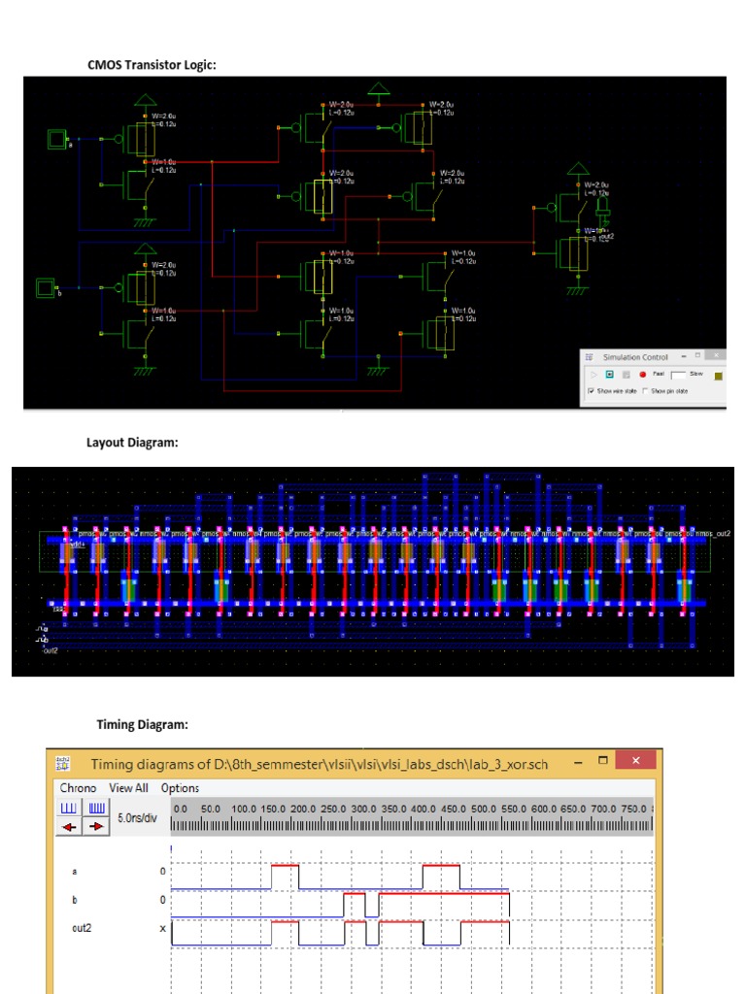Click the out2 LED output symbol
Screen dimensions: 746x994
point(602,211)
